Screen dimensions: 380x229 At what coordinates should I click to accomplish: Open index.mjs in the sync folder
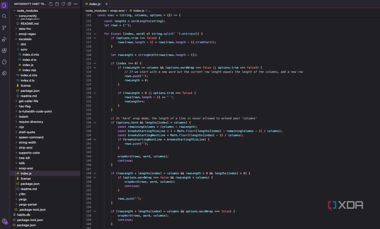coord(29,70)
